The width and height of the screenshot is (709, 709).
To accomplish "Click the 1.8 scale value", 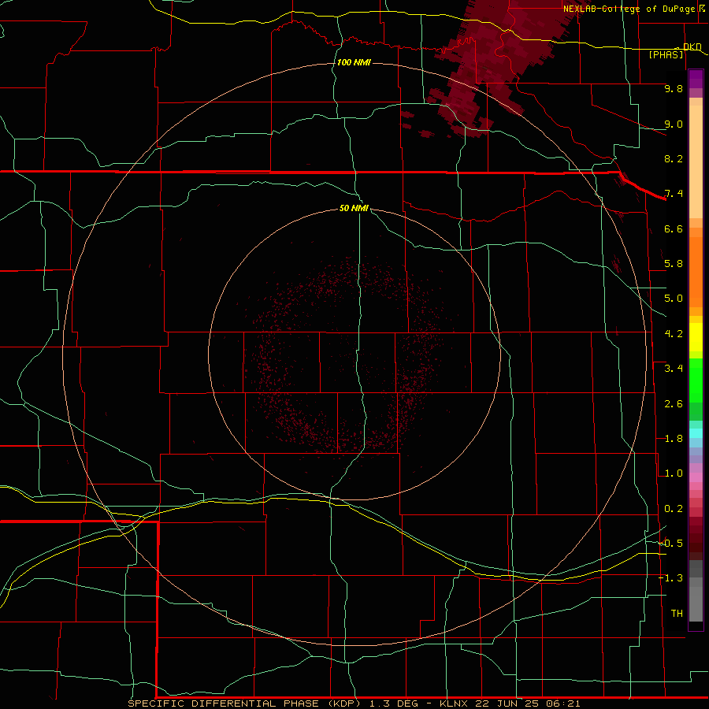I will coord(674,439).
